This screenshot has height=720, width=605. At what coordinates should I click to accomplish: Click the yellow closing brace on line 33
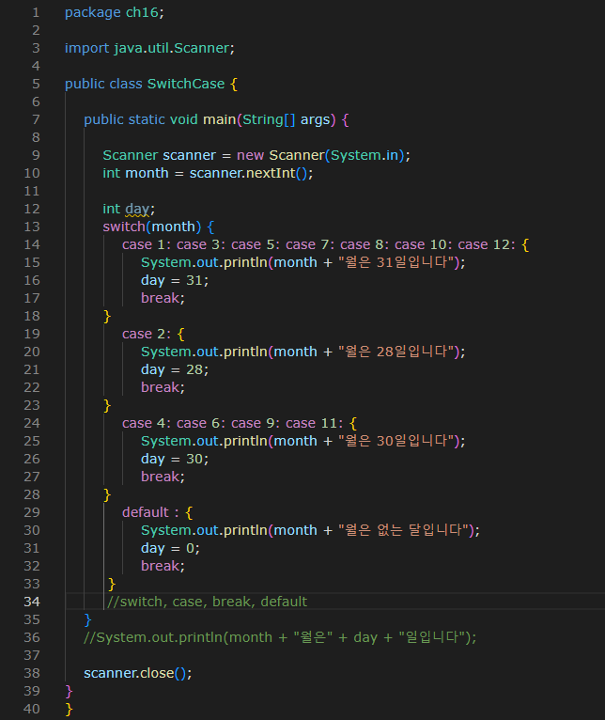pyautogui.click(x=112, y=584)
